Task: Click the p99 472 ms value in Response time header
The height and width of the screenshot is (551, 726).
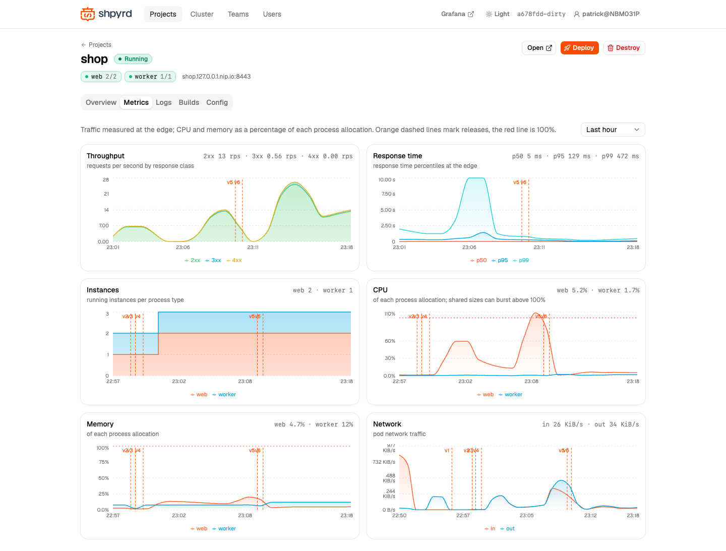Action: (620, 156)
